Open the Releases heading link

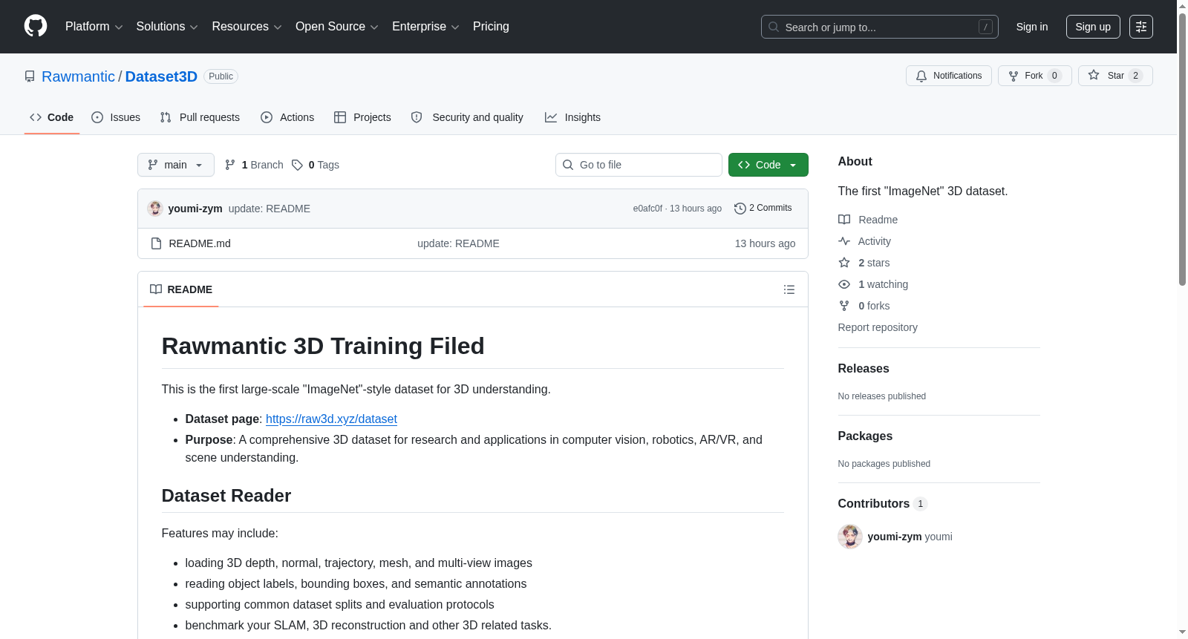pos(864,368)
